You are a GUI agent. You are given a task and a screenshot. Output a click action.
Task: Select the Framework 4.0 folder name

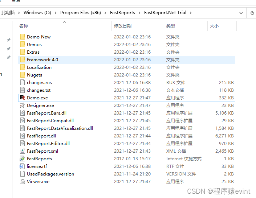pos(42,60)
